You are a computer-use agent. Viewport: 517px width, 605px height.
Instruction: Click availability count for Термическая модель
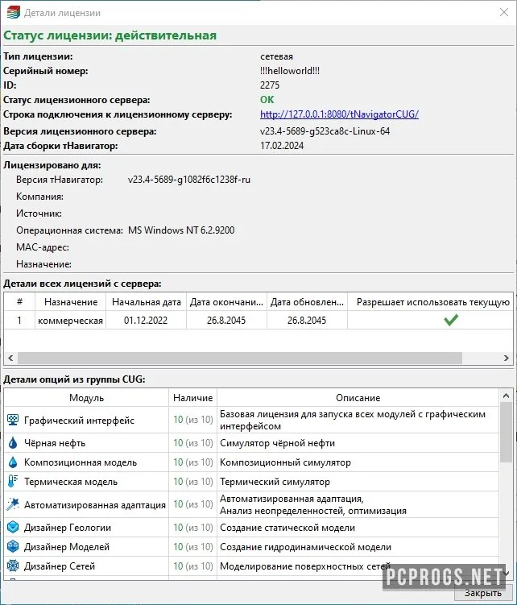(193, 481)
